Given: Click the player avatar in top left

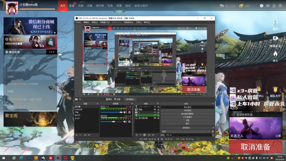Looking at the screenshot, I should tap(12, 8).
